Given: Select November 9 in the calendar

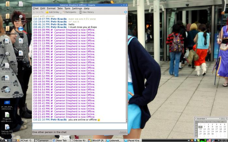Looking at the screenshot, I should (x=212, y=127).
